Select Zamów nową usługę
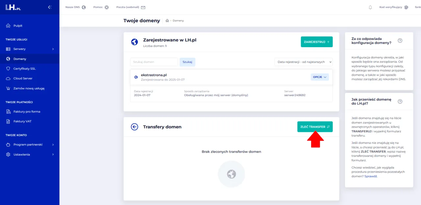 coord(30,88)
